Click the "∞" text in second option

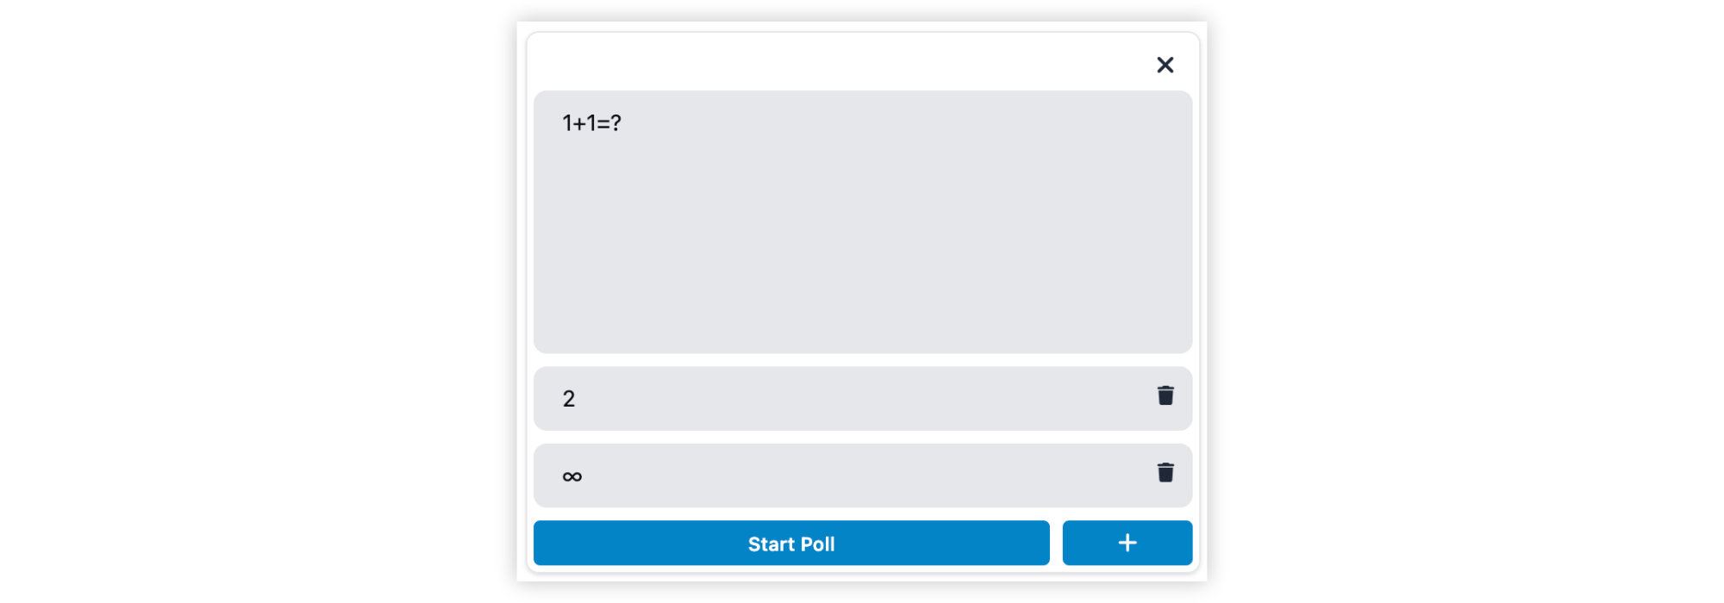pos(572,476)
